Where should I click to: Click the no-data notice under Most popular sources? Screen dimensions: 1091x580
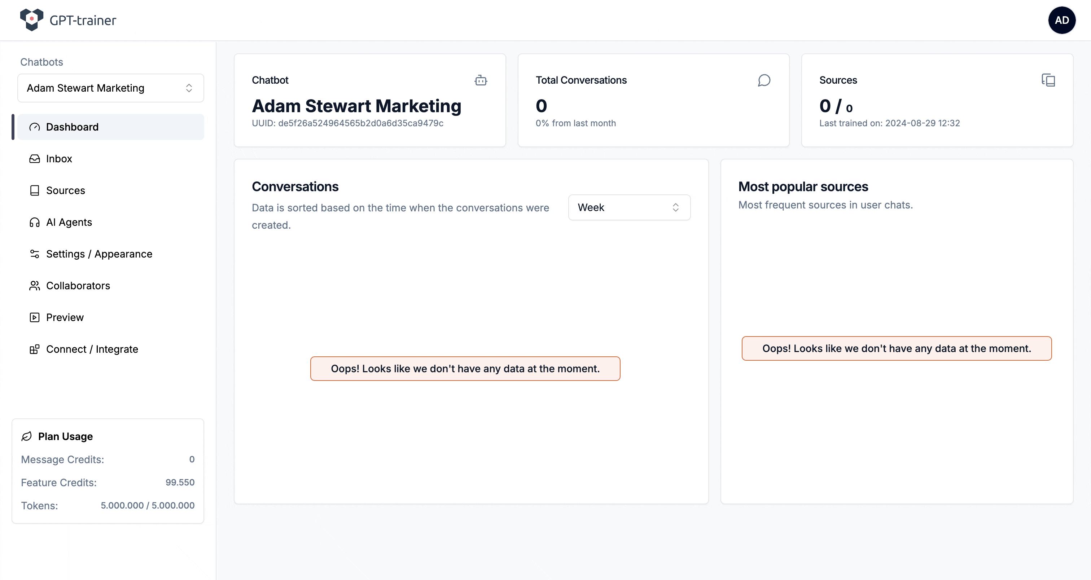tap(897, 348)
